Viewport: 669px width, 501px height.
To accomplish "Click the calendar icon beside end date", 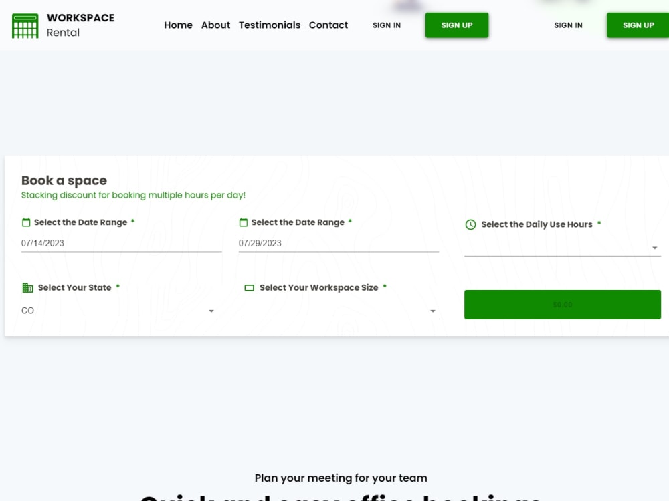I will pos(244,222).
